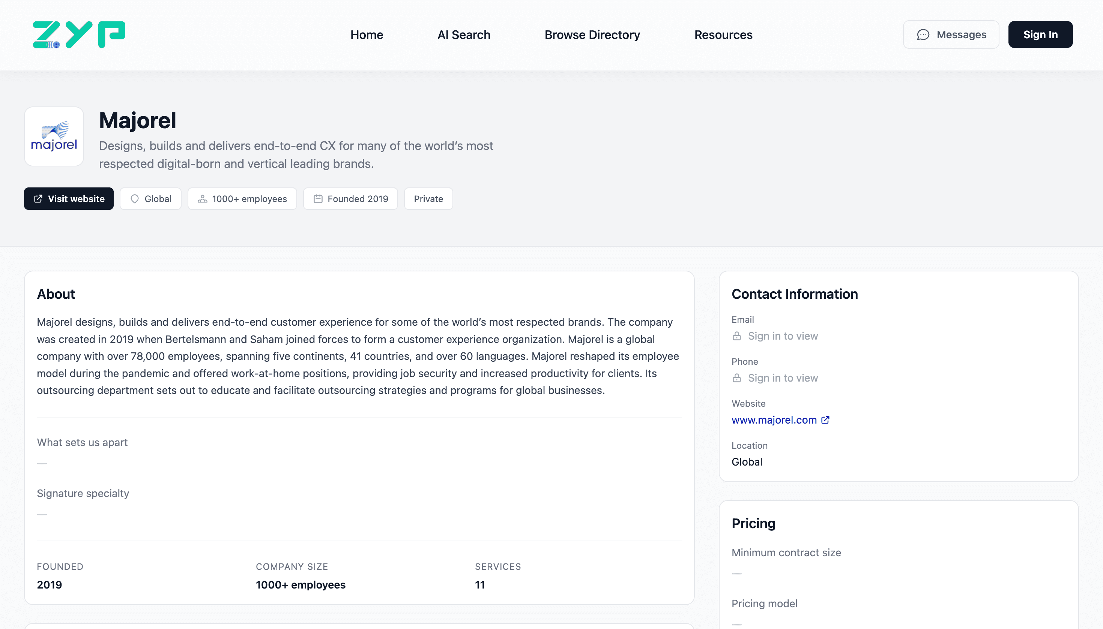Click the Global location badge

point(150,199)
